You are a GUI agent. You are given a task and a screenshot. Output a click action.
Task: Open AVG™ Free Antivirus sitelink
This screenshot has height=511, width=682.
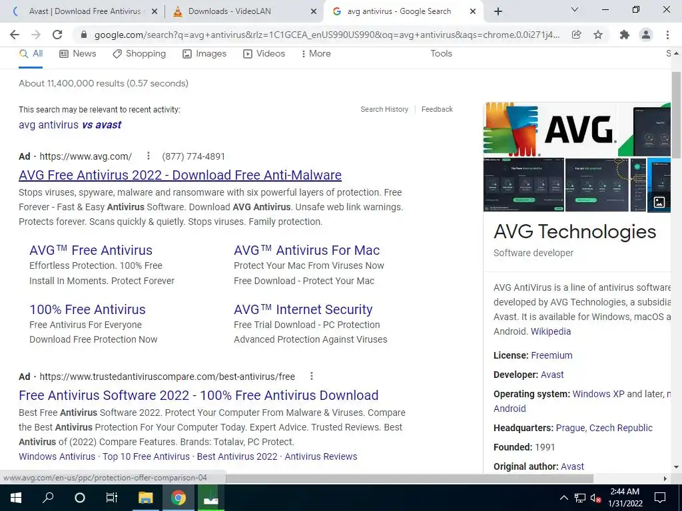[91, 250]
